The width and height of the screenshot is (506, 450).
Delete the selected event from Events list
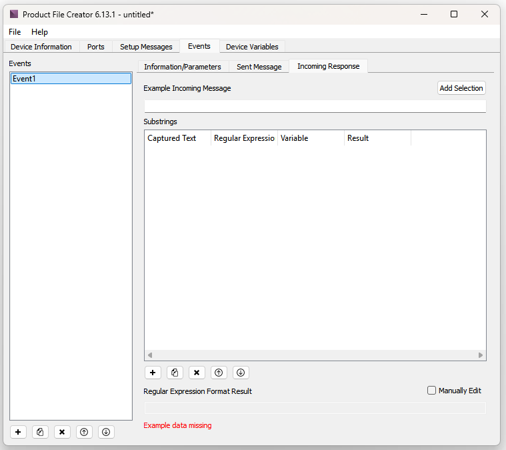tap(62, 432)
